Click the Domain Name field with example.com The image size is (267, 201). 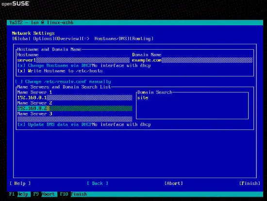click(x=192, y=60)
